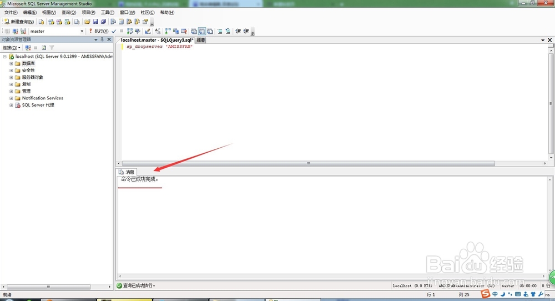This screenshot has height=301, width=555.
Task: Display the Estimated Execution Plan icon
Action: pyautogui.click(x=129, y=31)
